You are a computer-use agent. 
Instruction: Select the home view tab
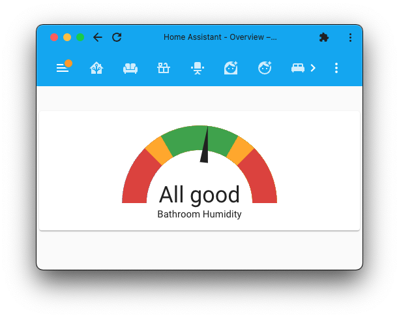pyautogui.click(x=96, y=68)
